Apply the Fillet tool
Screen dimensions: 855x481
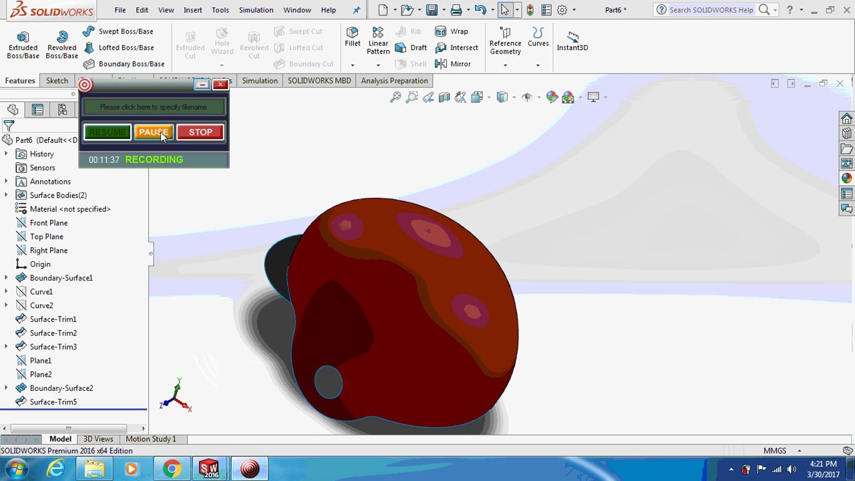352,37
